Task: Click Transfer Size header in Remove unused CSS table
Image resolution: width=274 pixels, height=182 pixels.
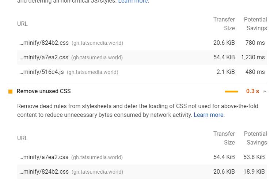Action: [224, 138]
